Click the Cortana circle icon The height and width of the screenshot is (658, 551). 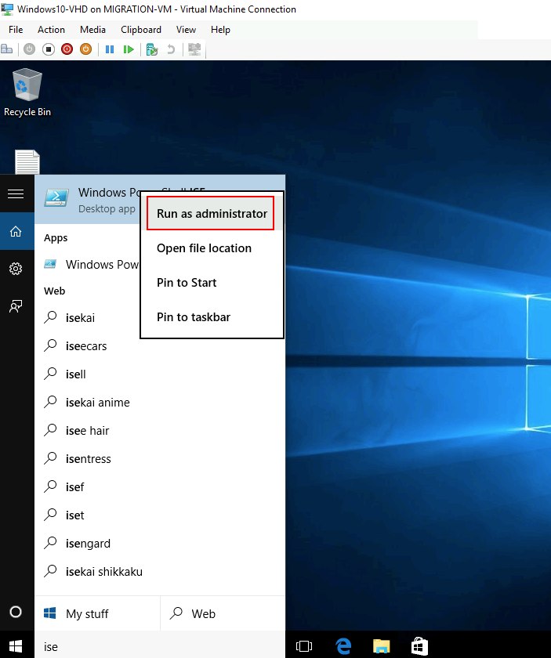[x=16, y=612]
